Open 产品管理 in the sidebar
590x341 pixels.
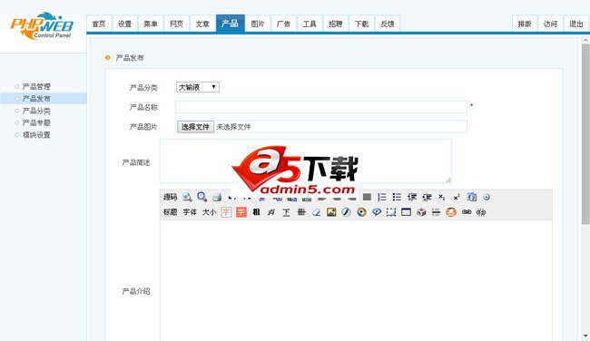(36, 86)
